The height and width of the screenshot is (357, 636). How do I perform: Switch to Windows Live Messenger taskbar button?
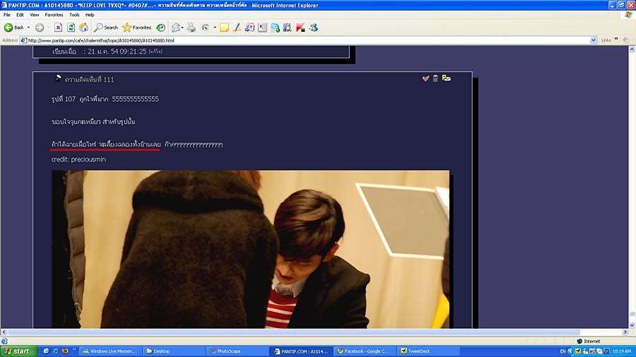(110, 351)
